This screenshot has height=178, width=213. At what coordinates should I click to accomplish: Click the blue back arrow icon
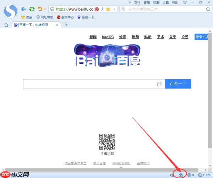point(23,9)
